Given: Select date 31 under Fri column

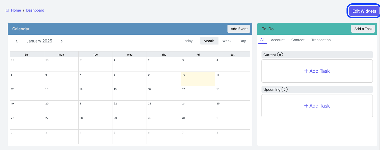Looking at the screenshot, I should 198,122.
